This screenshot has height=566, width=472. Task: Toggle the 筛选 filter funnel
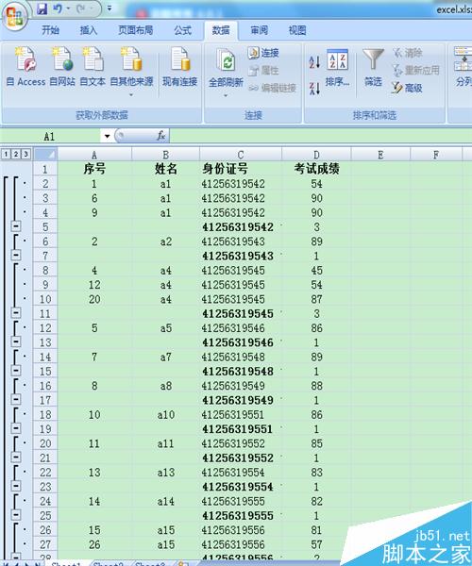pyautogui.click(x=373, y=68)
